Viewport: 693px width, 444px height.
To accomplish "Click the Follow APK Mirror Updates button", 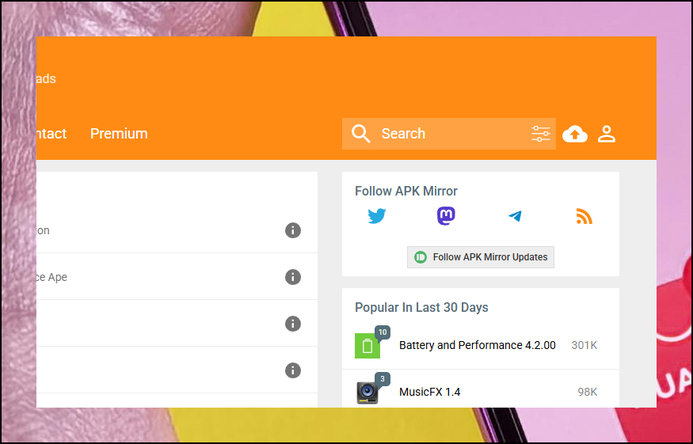I will [x=481, y=257].
